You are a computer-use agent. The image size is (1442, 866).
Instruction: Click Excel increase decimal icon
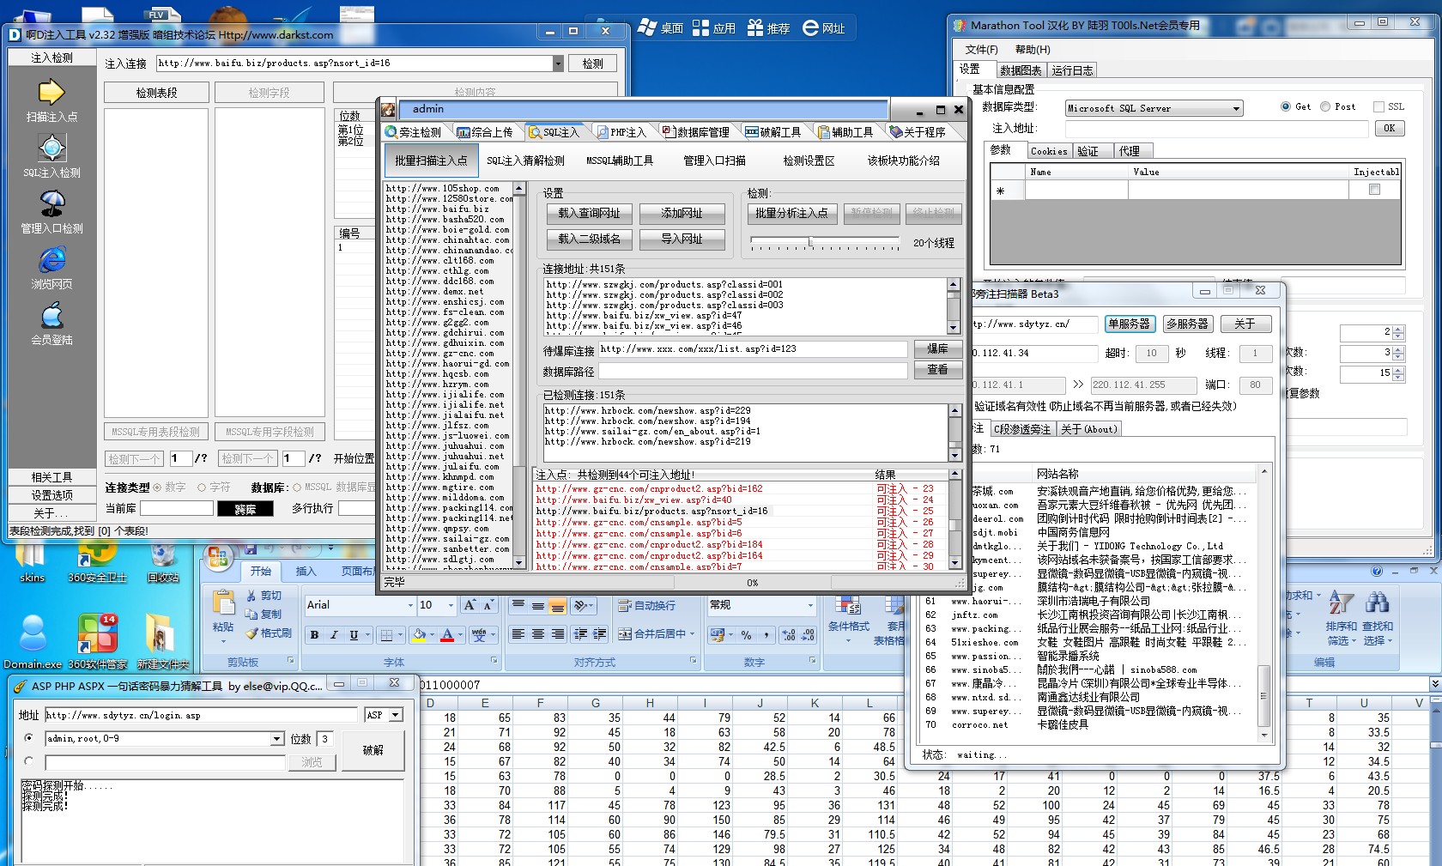pyautogui.click(x=788, y=635)
